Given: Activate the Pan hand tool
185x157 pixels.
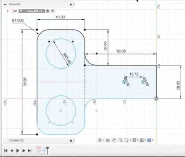Looking at the screenshot, I should 114,140.
